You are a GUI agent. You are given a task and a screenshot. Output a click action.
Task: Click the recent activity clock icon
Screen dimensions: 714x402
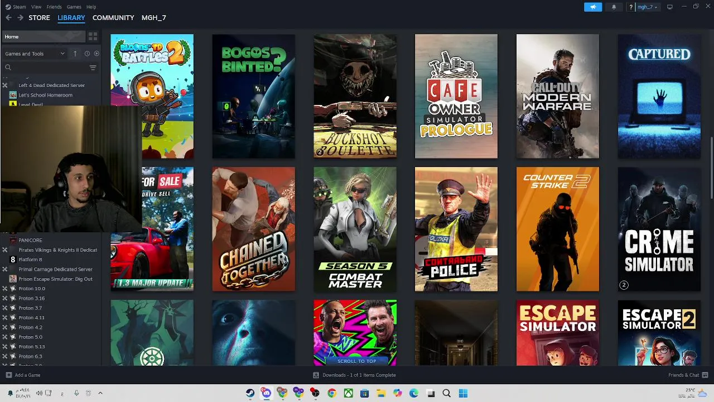pos(87,54)
